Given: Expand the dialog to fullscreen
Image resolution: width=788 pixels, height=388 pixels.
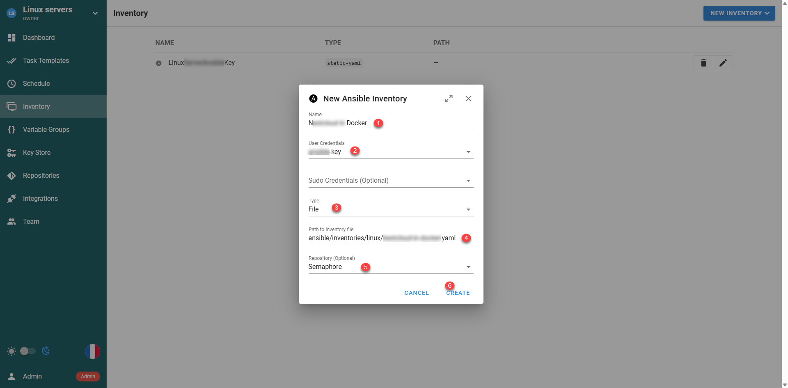Looking at the screenshot, I should click(449, 99).
